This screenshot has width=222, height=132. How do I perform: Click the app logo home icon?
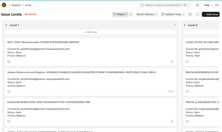(x=4, y=5)
